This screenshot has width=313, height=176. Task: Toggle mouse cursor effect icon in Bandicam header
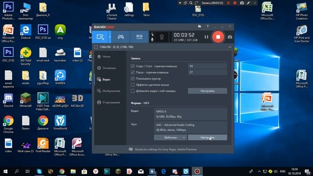click(152, 34)
